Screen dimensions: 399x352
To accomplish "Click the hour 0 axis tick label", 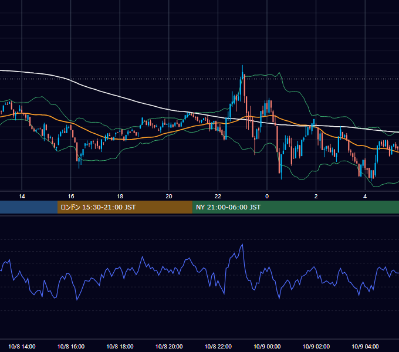I will coord(267,197).
